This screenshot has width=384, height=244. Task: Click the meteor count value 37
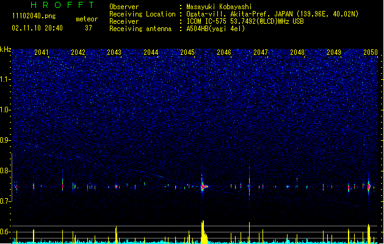click(x=89, y=28)
